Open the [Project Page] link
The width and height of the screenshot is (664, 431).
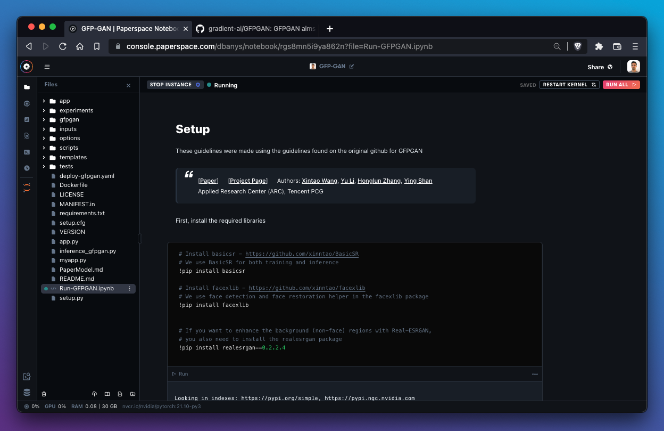(x=248, y=181)
